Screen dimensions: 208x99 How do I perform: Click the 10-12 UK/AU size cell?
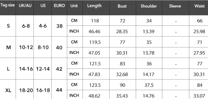point(26,47)
